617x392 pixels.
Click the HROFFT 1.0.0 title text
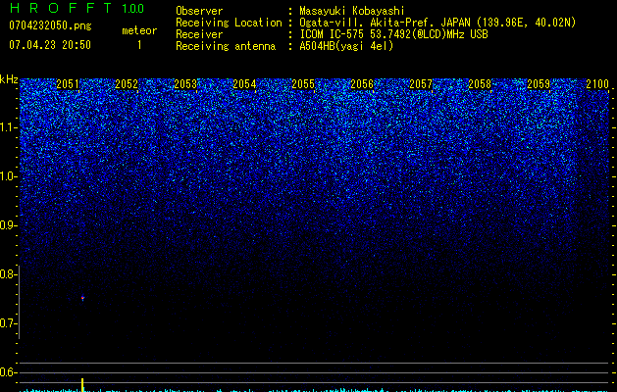(x=77, y=8)
